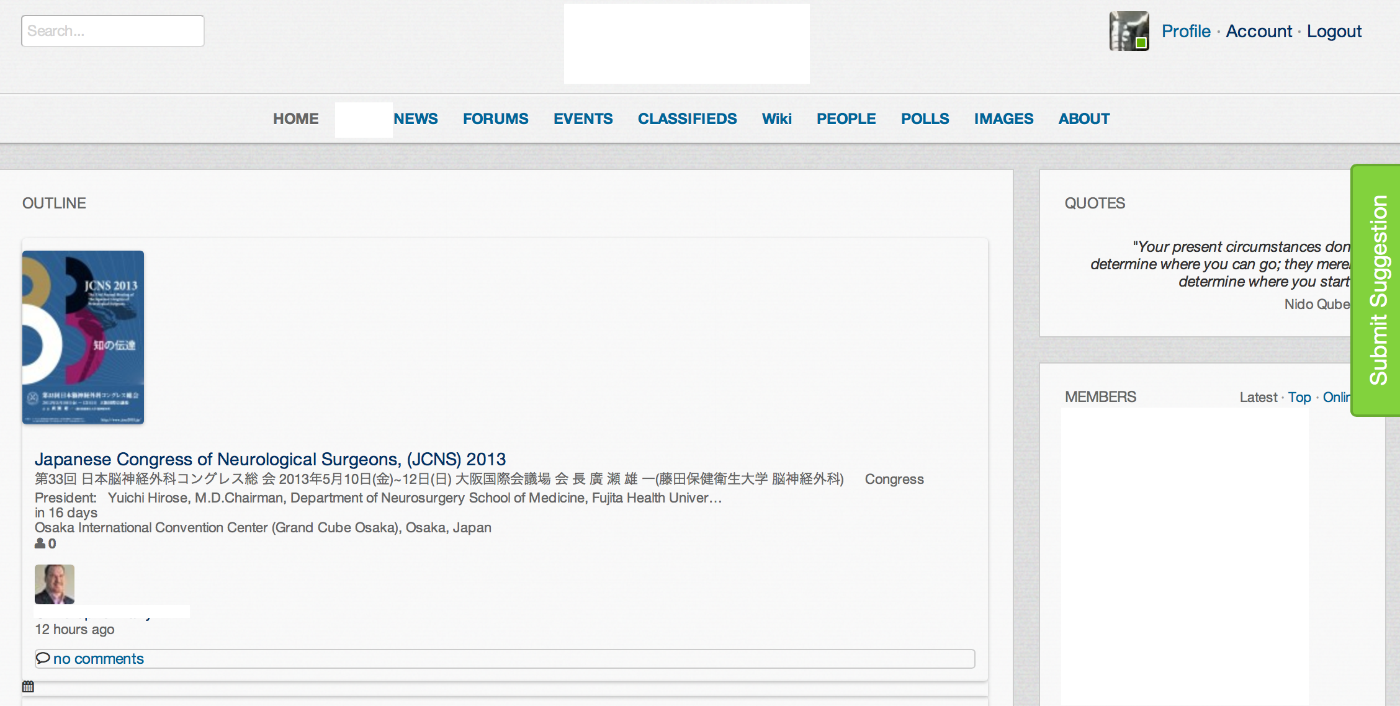
Task: Click the no comments link
Action: pos(98,659)
